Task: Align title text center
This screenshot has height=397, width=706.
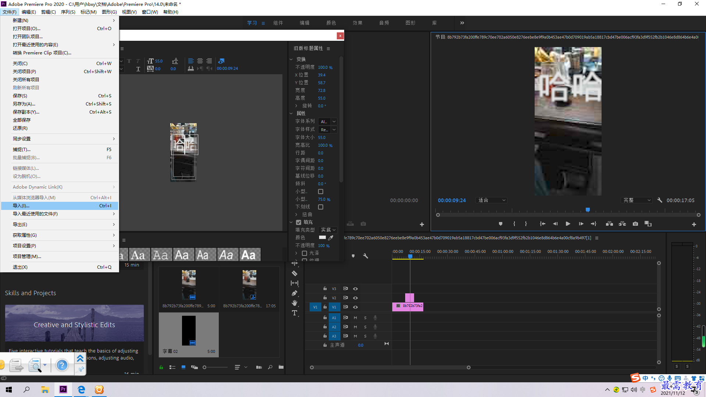Action: click(200, 61)
